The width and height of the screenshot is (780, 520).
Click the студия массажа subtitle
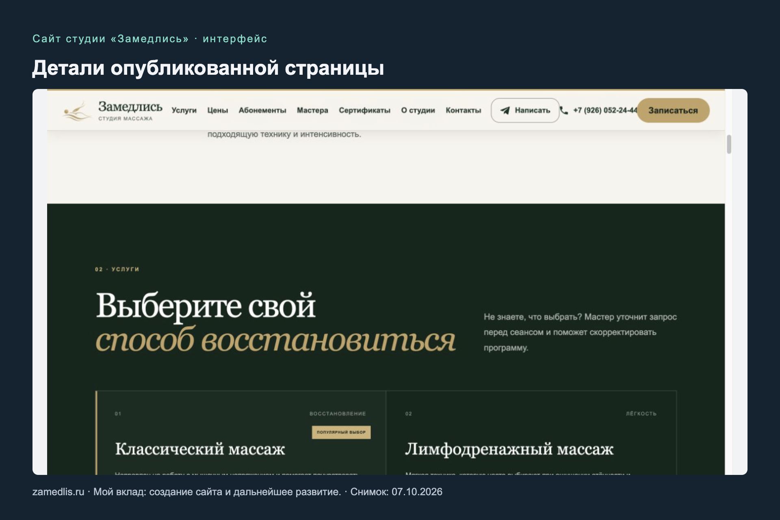pyautogui.click(x=126, y=119)
